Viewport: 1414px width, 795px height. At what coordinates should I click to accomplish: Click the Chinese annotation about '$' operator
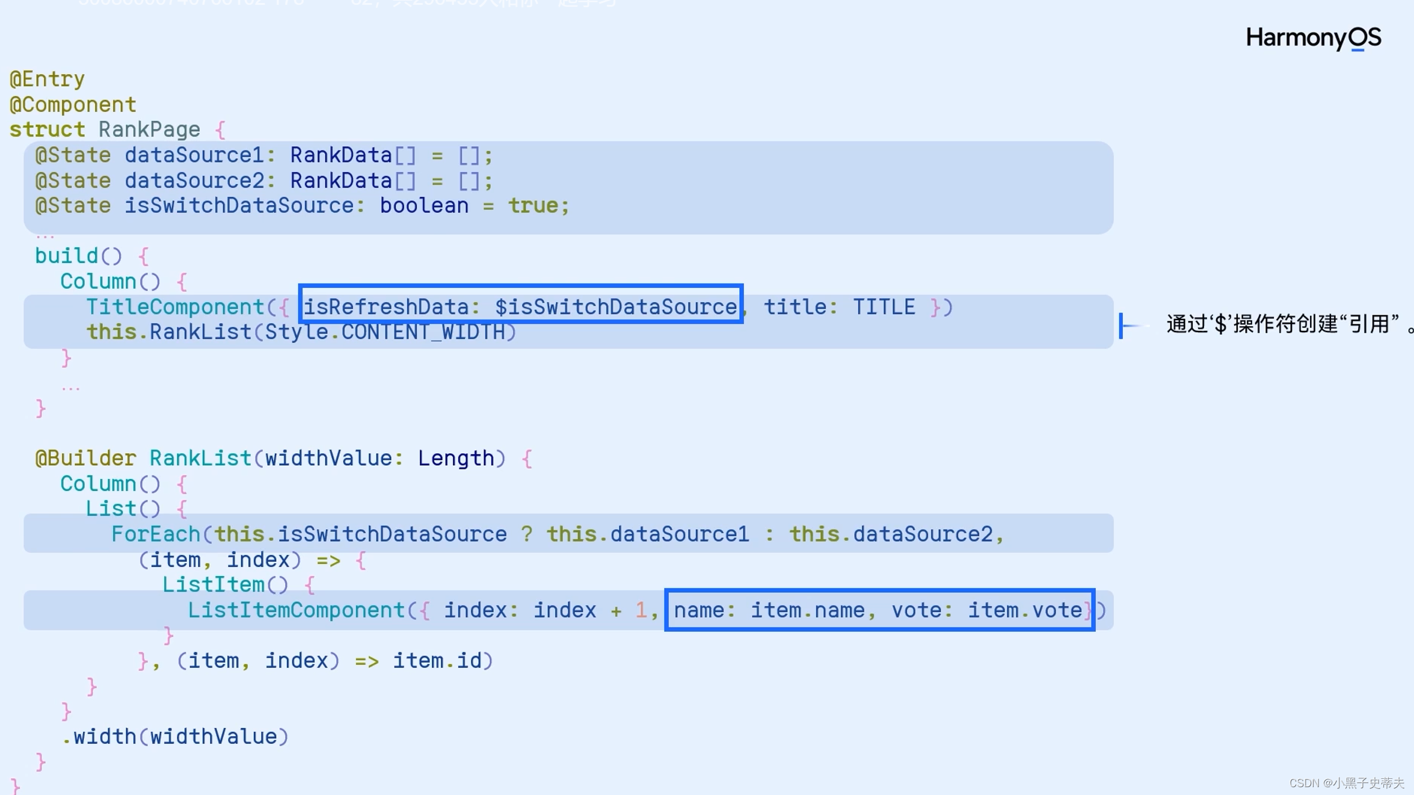(1289, 324)
